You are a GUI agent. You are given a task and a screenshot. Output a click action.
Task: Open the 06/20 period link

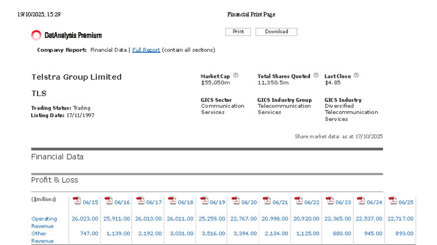(249, 202)
